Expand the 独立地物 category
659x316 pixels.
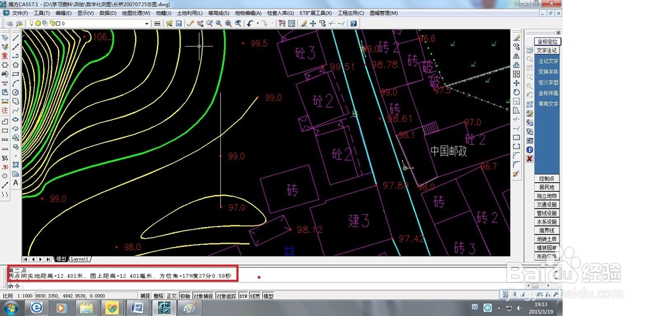547,196
